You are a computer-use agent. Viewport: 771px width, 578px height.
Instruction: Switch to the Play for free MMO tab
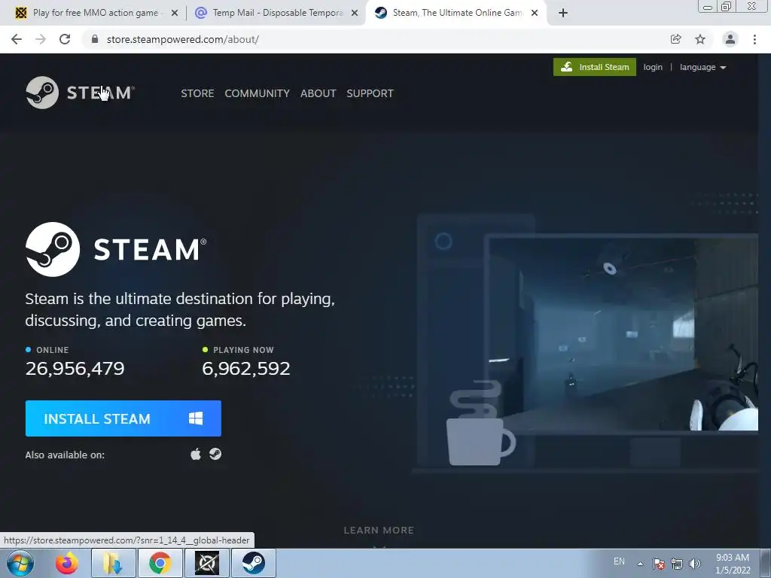click(96, 13)
